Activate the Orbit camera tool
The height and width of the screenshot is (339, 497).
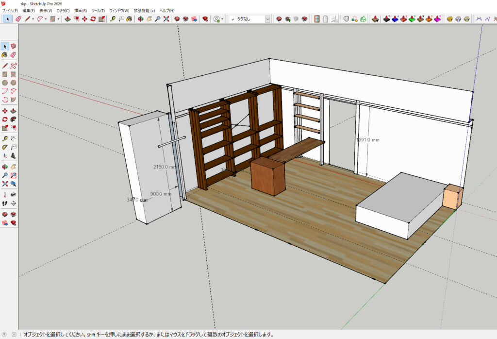point(141,19)
